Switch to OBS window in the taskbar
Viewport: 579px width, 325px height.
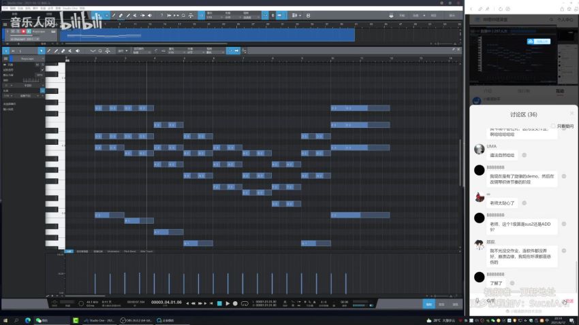[136, 320]
